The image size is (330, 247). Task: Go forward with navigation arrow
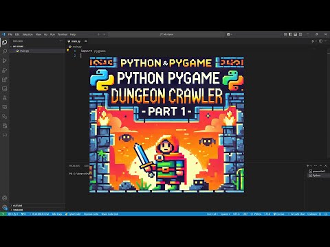point(104,34)
